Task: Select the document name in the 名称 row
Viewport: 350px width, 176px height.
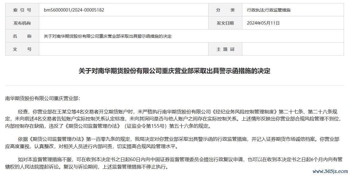Action: 108,36
